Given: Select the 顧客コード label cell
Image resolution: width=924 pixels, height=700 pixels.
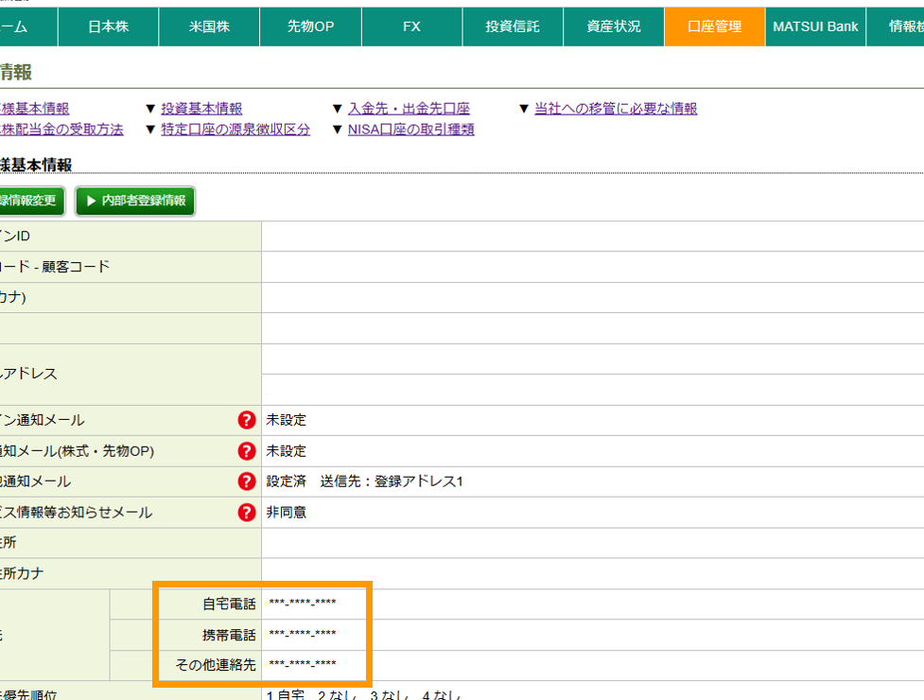Looking at the screenshot, I should pos(131,267).
